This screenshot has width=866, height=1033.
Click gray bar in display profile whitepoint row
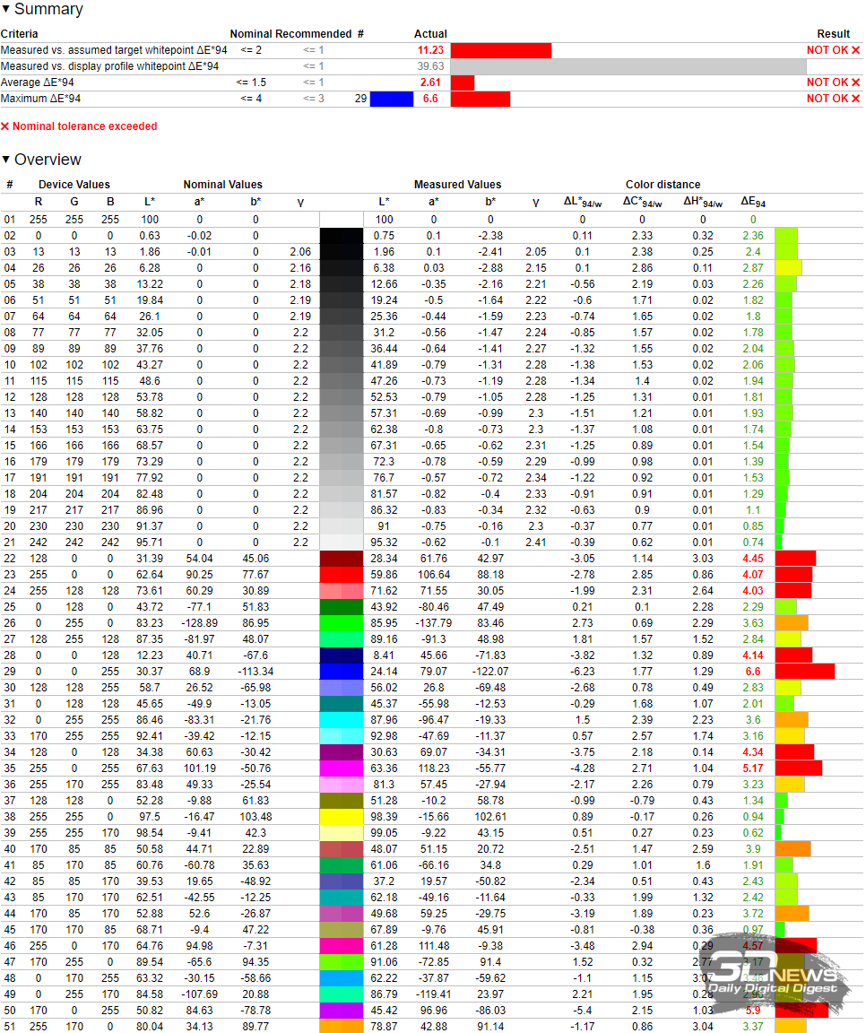628,66
